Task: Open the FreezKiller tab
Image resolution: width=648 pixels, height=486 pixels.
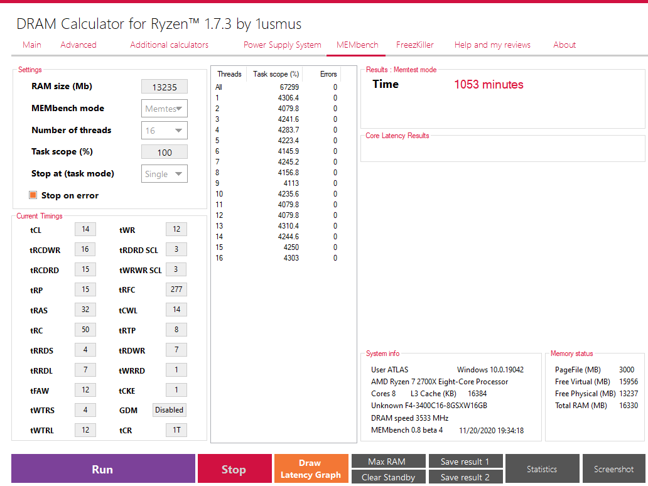Action: click(415, 45)
